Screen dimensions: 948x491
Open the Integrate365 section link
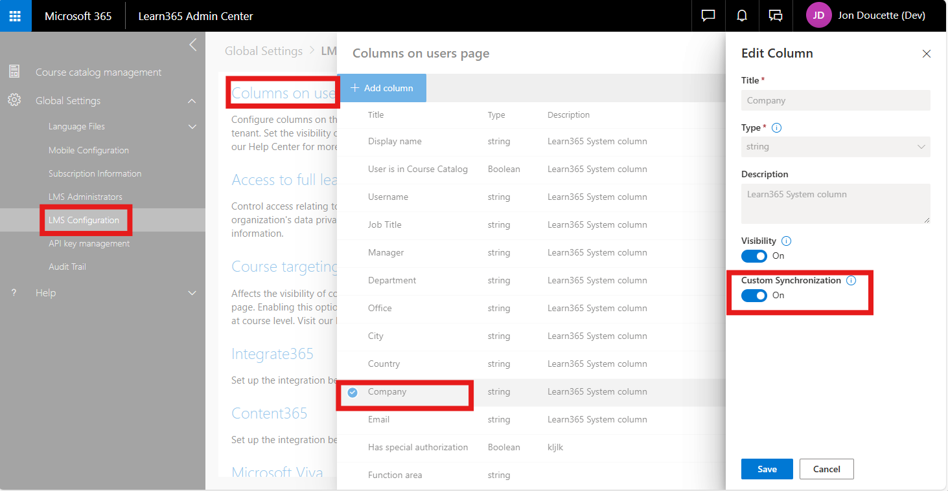tap(272, 354)
